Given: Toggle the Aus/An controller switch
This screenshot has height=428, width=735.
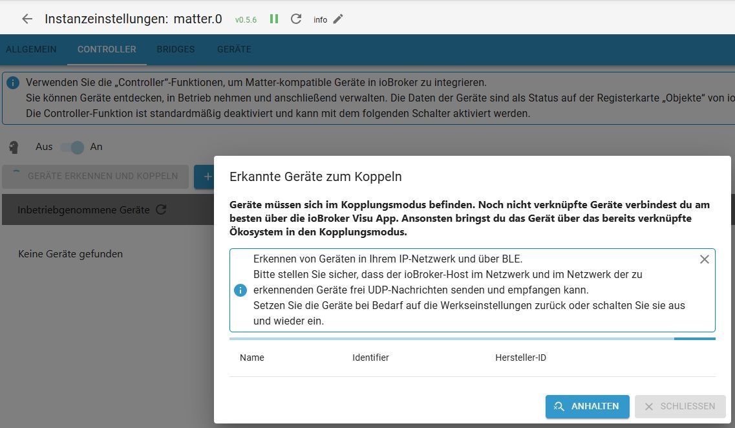Looking at the screenshot, I should (x=72, y=147).
